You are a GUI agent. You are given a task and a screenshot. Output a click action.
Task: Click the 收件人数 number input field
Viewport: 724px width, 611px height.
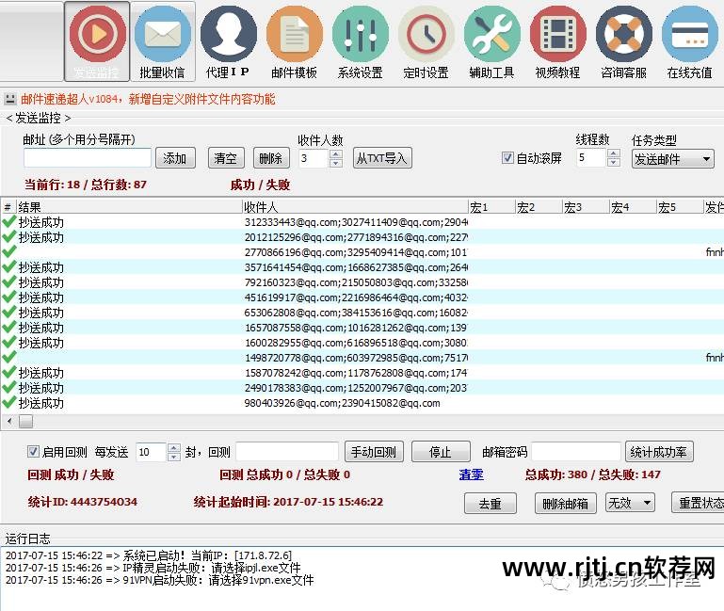pyautogui.click(x=314, y=158)
